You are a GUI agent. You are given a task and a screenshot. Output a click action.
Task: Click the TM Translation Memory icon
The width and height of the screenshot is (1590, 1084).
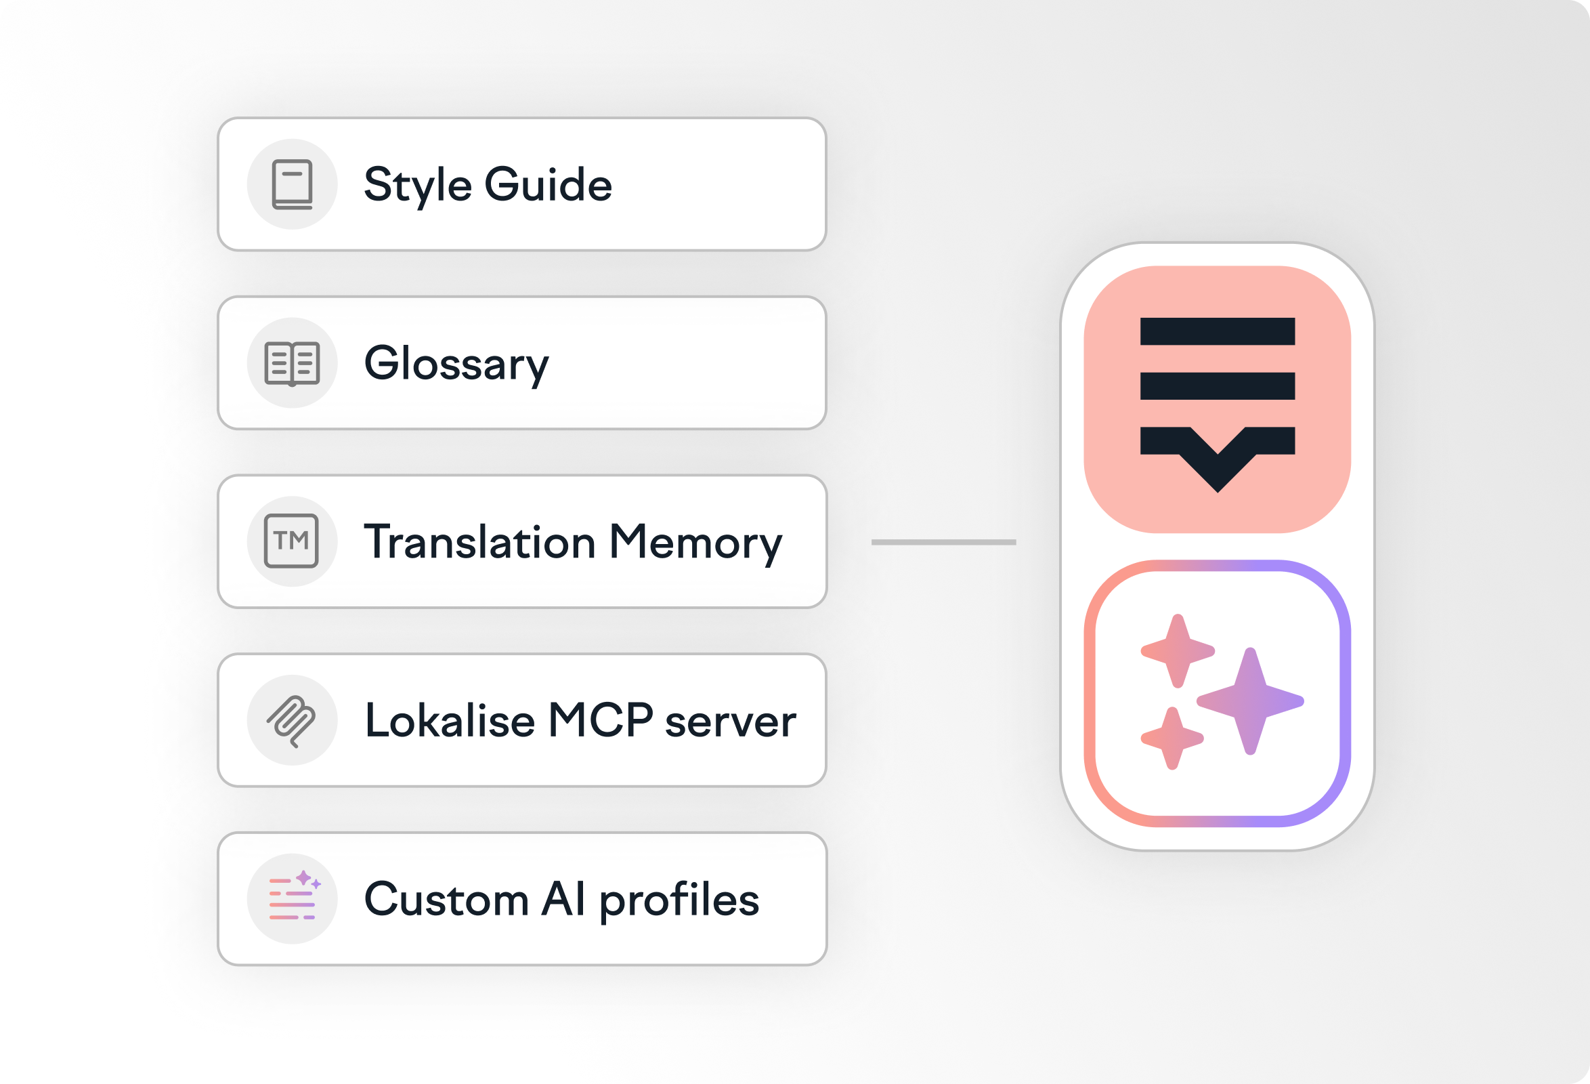(292, 541)
